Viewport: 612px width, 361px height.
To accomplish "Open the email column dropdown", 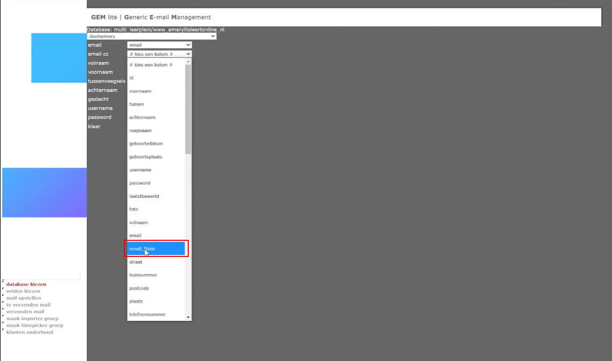I will [159, 45].
